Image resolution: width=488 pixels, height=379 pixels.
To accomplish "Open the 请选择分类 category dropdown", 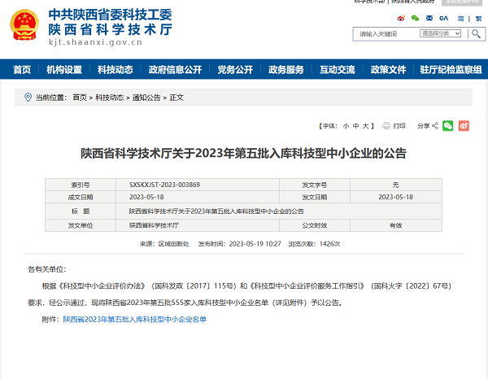I will pos(440,33).
